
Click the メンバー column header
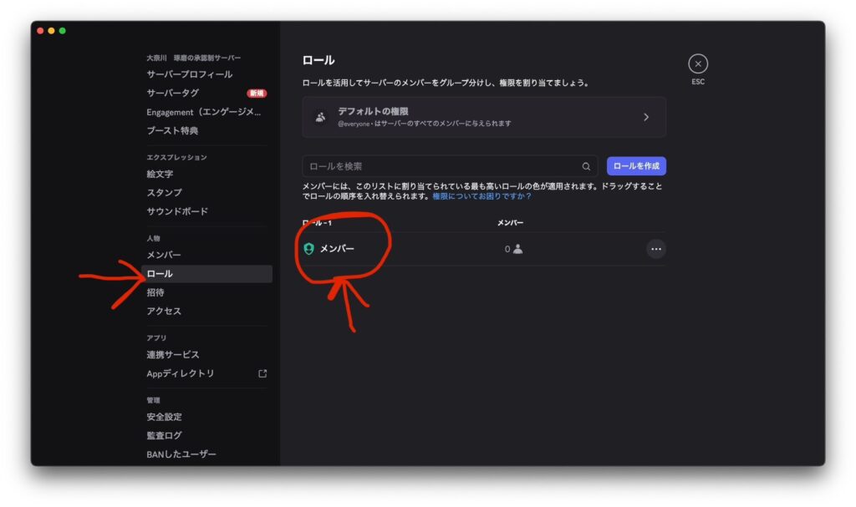pos(510,223)
